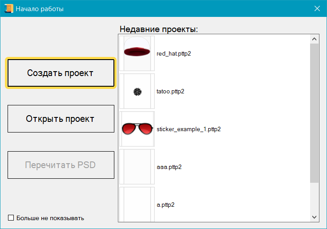Viewport: 327px width, 229px height.
Task: Click a.pttp2 file name entry
Action: pos(166,205)
